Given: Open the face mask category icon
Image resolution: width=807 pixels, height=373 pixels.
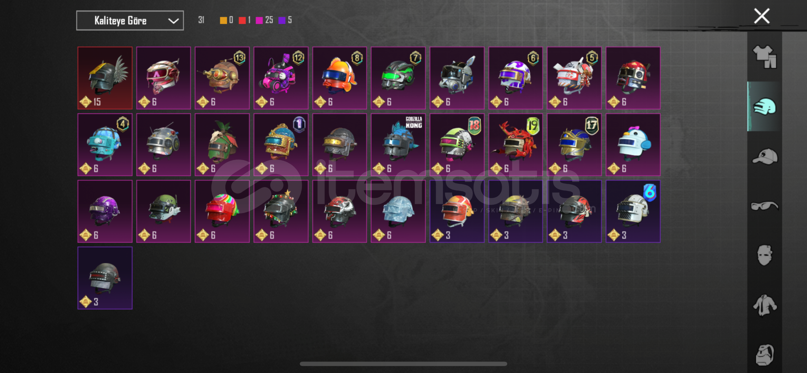Looking at the screenshot, I should tap(765, 256).
